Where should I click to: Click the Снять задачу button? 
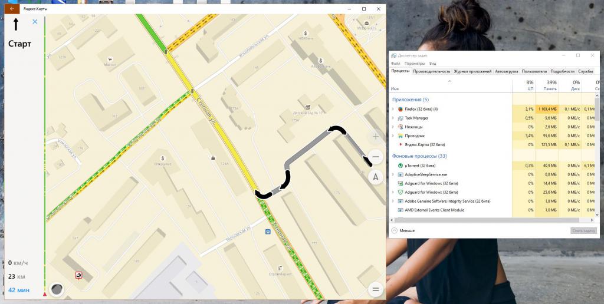point(583,230)
